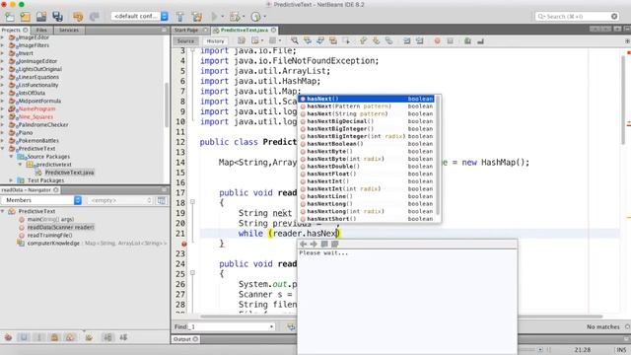Toggle Sort by Source in the Navigator filters
Image resolution: width=631 pixels, height=355 pixels.
(123, 337)
